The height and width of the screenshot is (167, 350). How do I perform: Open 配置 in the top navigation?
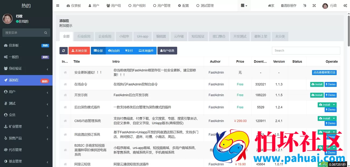tap(183, 6)
